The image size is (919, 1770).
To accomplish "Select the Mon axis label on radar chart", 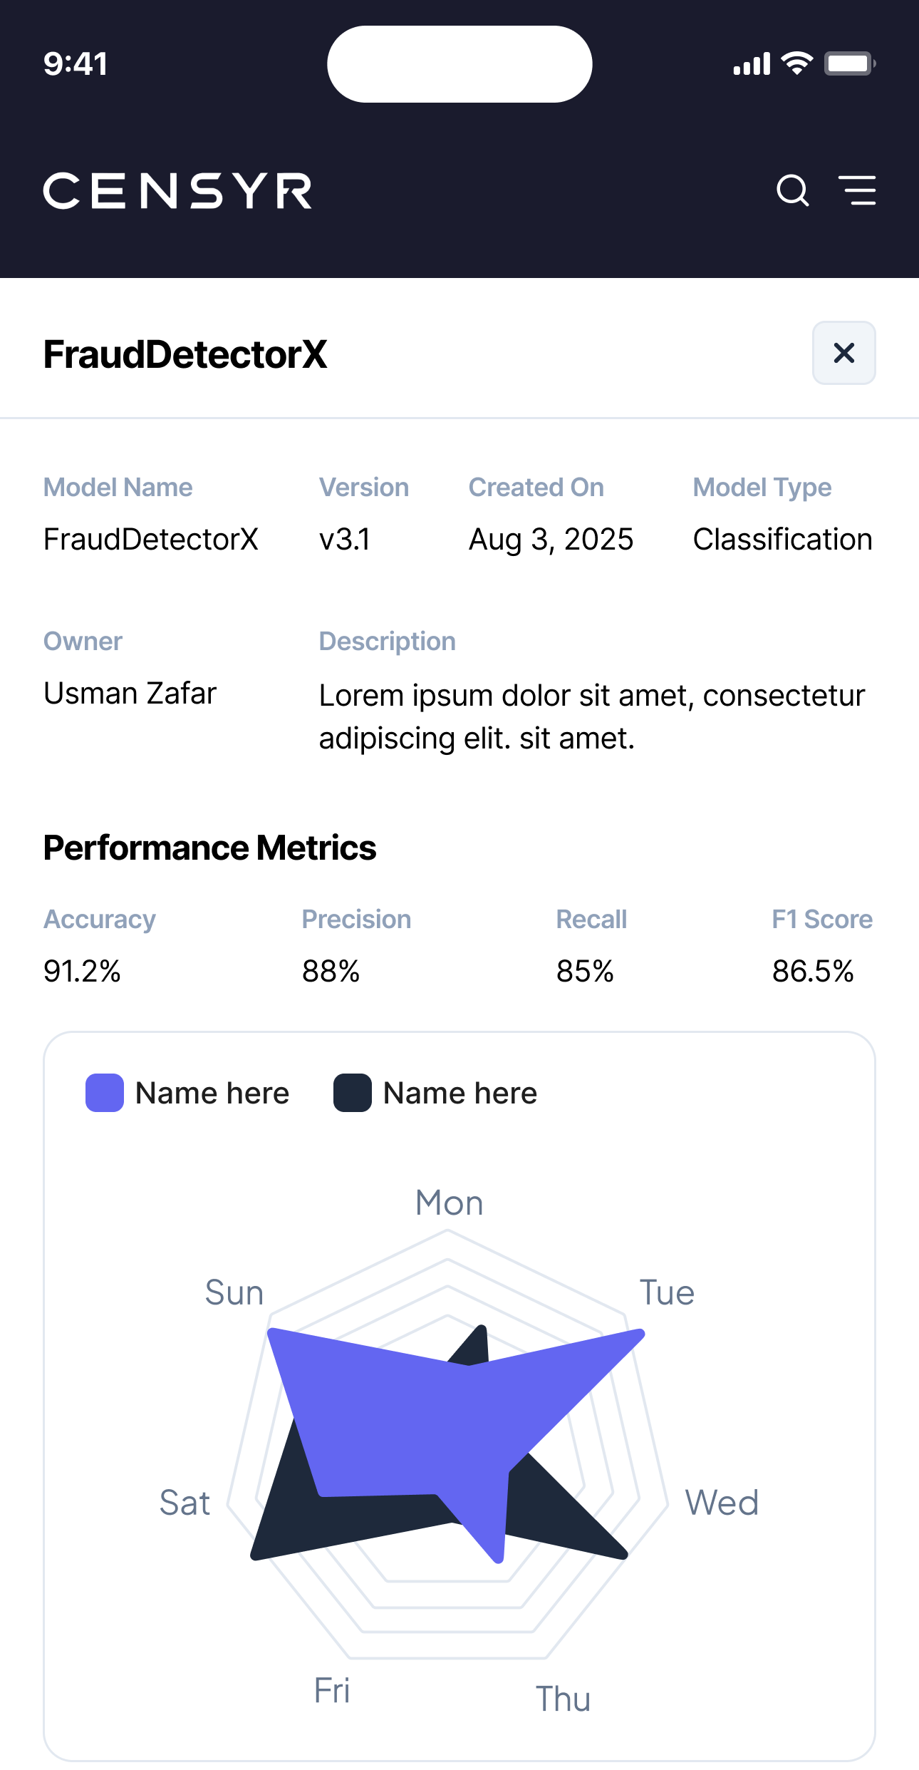I will coord(450,1203).
